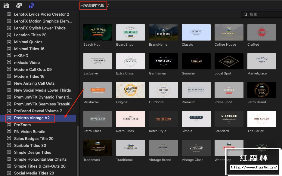Image resolution: width=282 pixels, height=176 pixels.
Task: Select the Coffee House title thumbnail
Action: point(229,32)
